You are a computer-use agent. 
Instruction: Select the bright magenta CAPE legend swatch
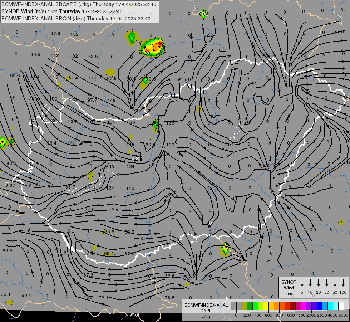[x=304, y=306]
